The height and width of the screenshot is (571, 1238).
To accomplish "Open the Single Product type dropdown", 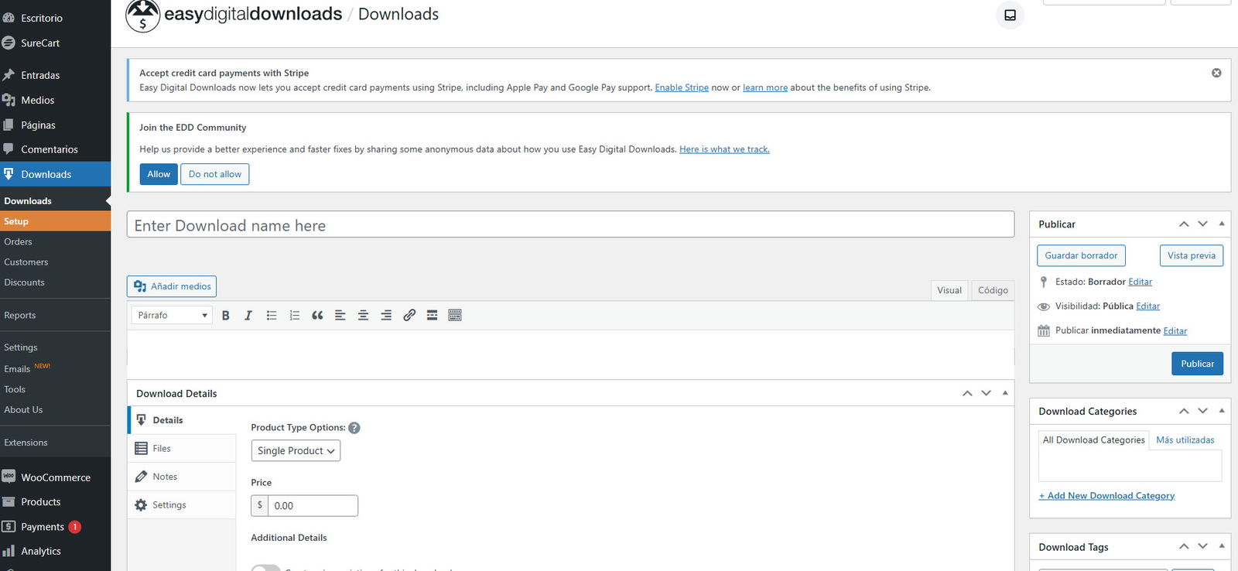I will pyautogui.click(x=296, y=450).
